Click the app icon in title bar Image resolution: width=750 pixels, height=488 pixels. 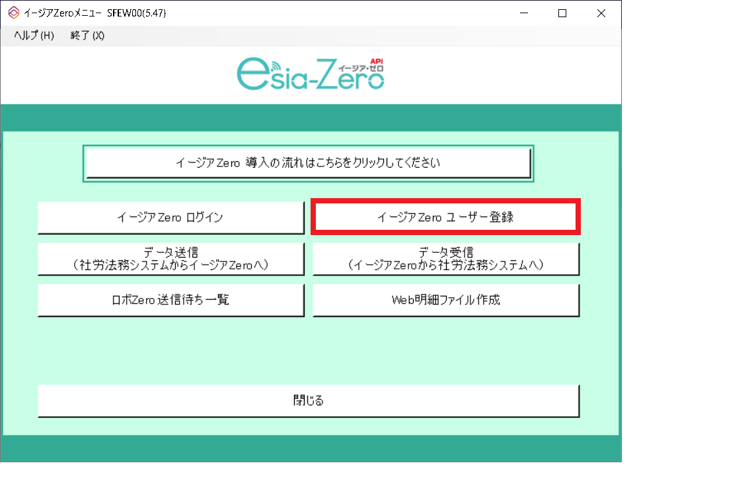[14, 13]
